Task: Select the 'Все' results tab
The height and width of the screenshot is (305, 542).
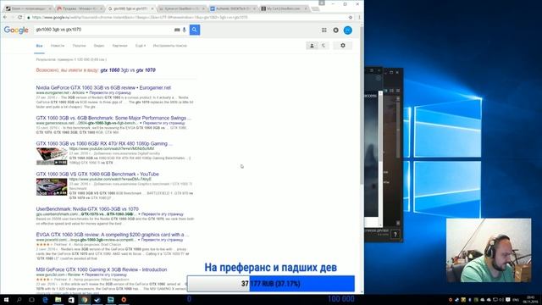Action: tap(40, 46)
